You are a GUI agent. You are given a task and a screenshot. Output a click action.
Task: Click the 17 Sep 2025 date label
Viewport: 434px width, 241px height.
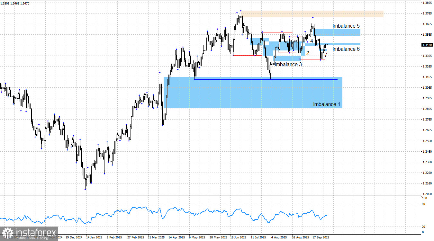click(320, 237)
